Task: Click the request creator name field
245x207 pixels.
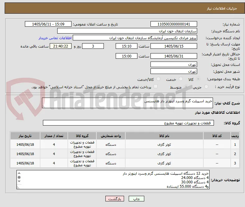Action: (135, 38)
